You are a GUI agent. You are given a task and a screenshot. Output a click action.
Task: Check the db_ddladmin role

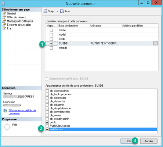click(x=47, y=105)
